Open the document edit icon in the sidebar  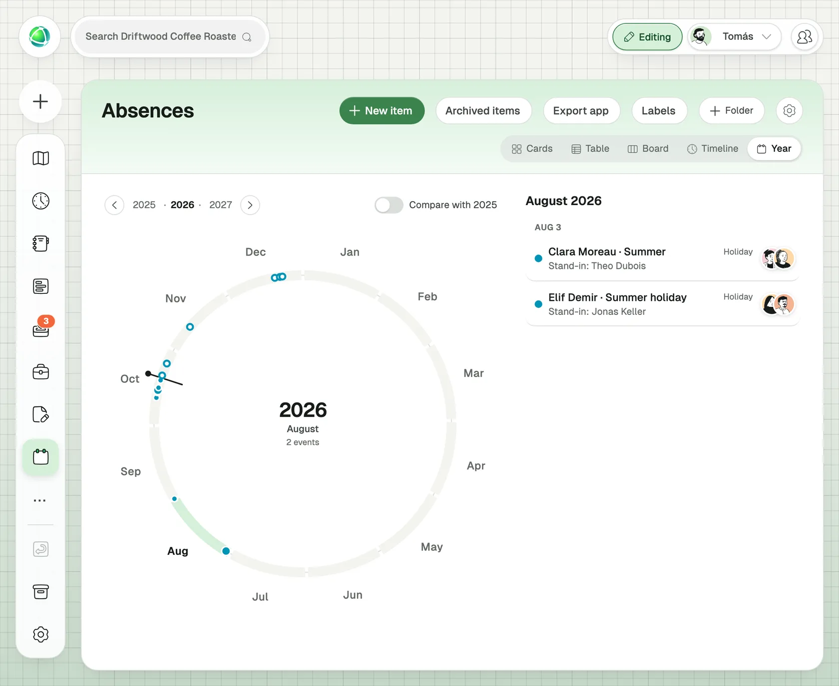tap(40, 414)
